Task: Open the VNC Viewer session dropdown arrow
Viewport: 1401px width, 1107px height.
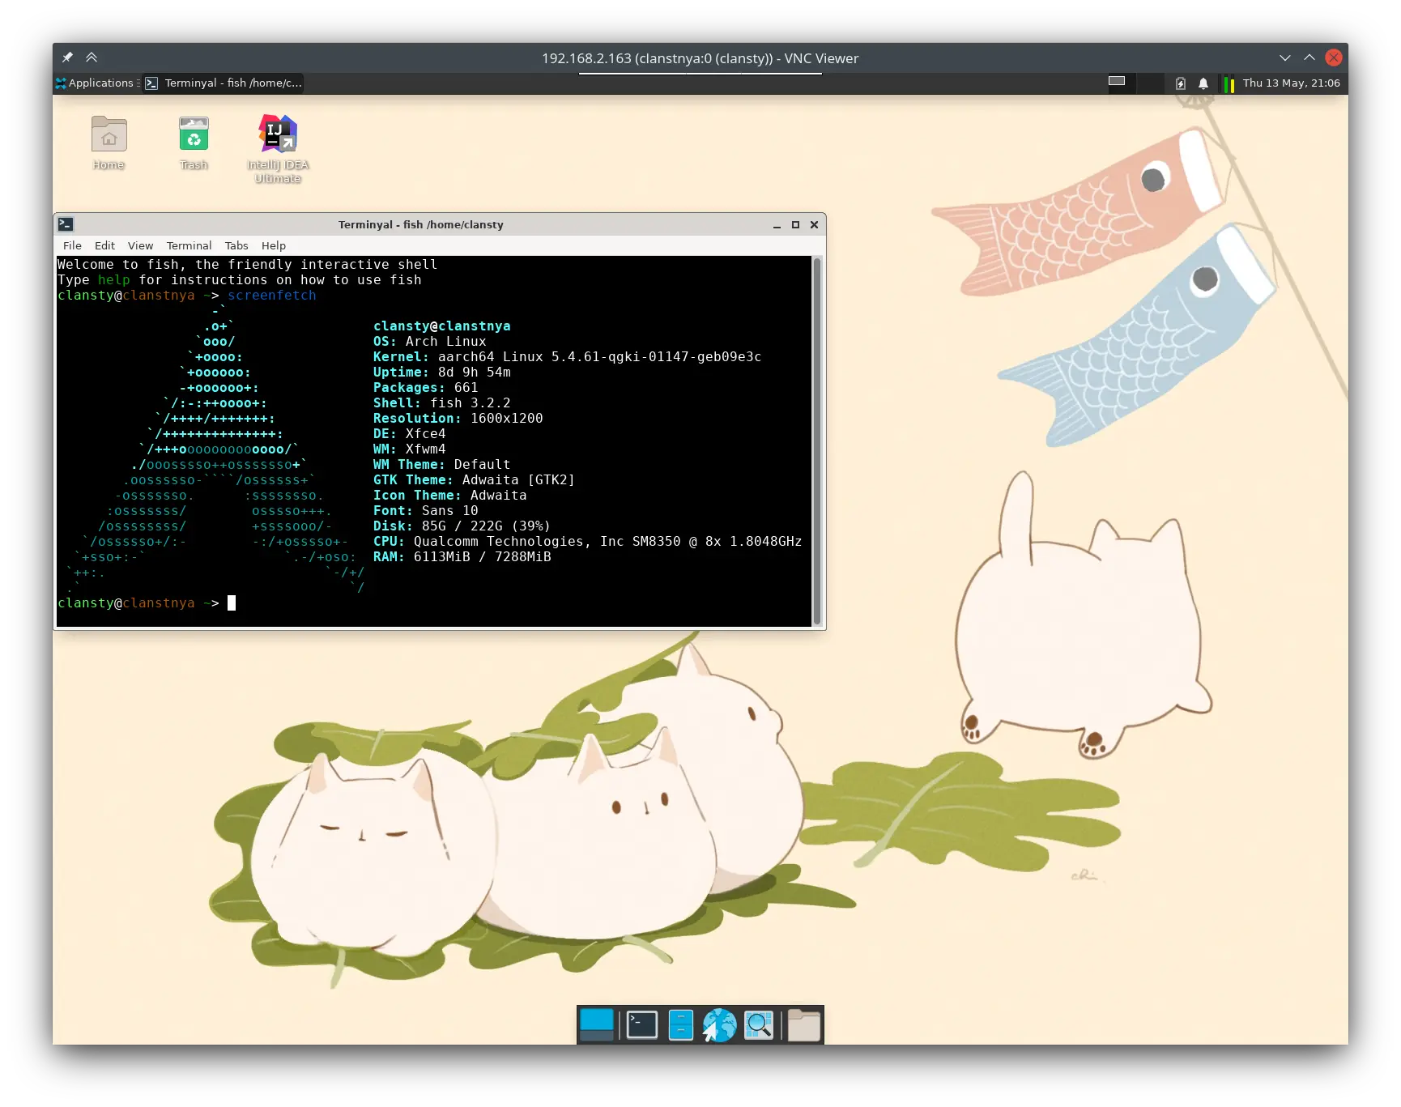Action: (1286, 57)
